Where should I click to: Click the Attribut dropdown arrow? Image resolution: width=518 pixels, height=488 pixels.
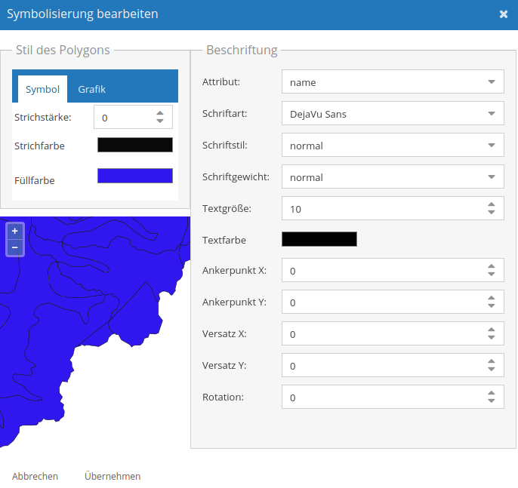(x=492, y=81)
